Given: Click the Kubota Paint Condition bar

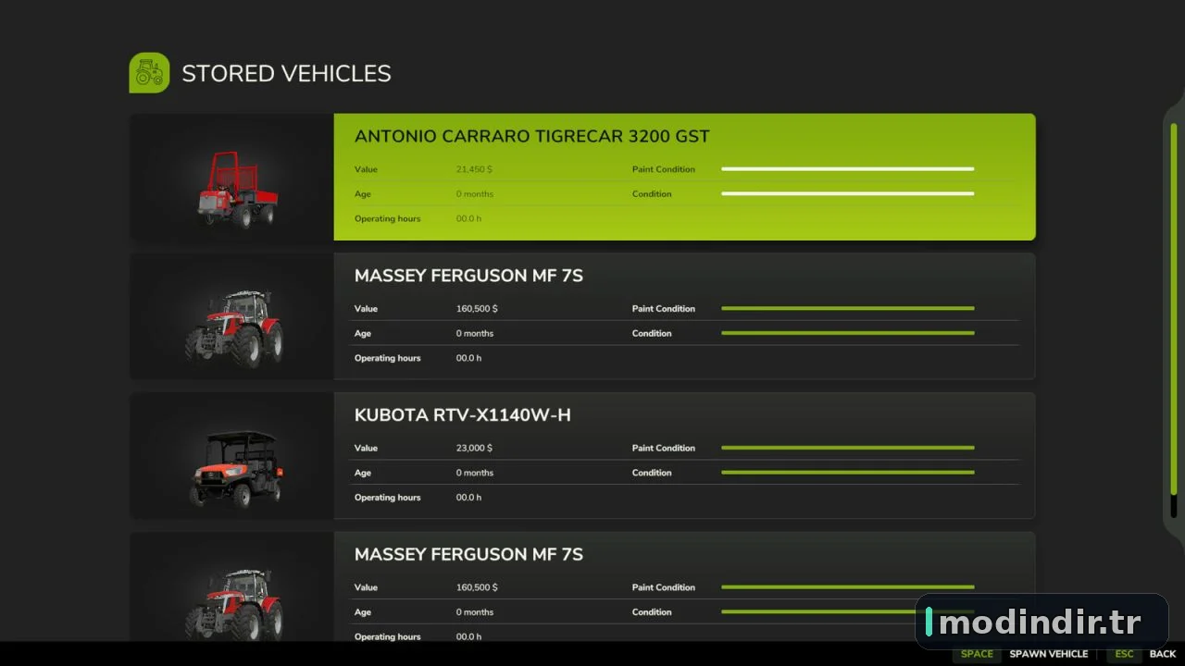Looking at the screenshot, I should click(x=848, y=448).
